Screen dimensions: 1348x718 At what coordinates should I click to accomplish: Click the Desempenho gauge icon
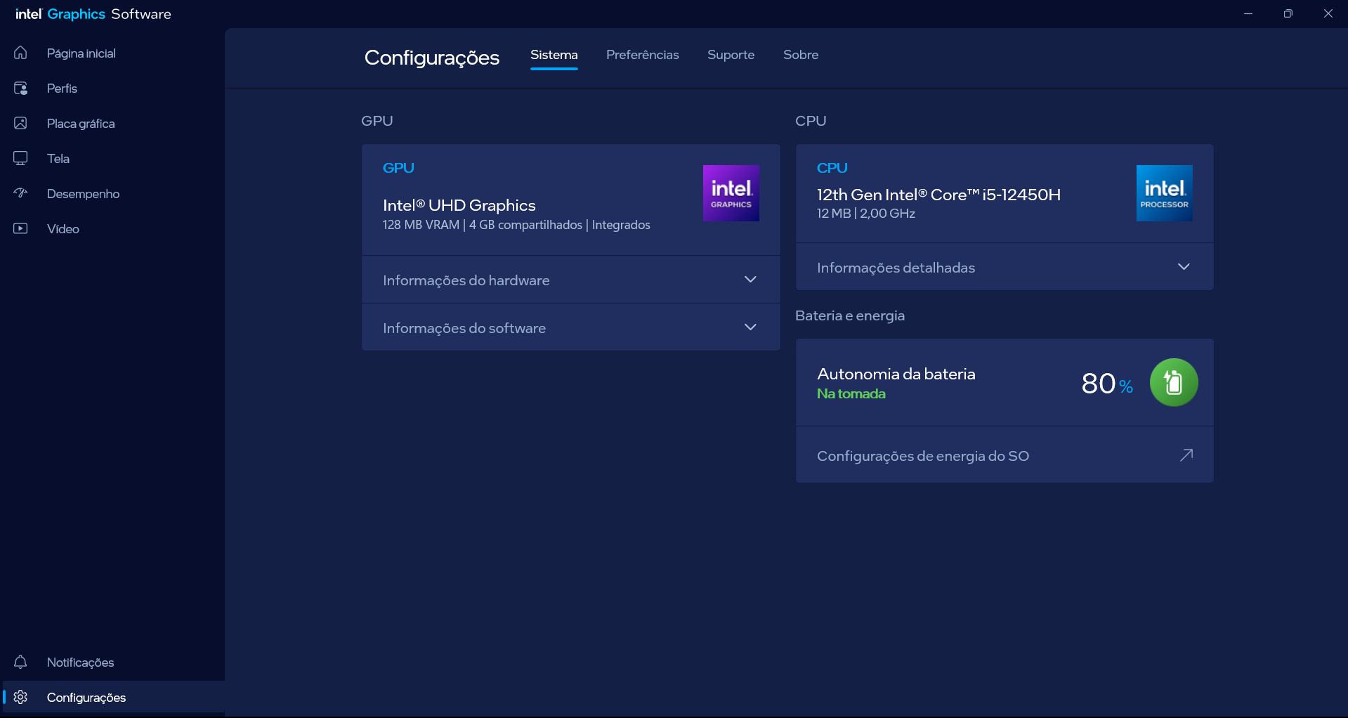click(x=20, y=193)
